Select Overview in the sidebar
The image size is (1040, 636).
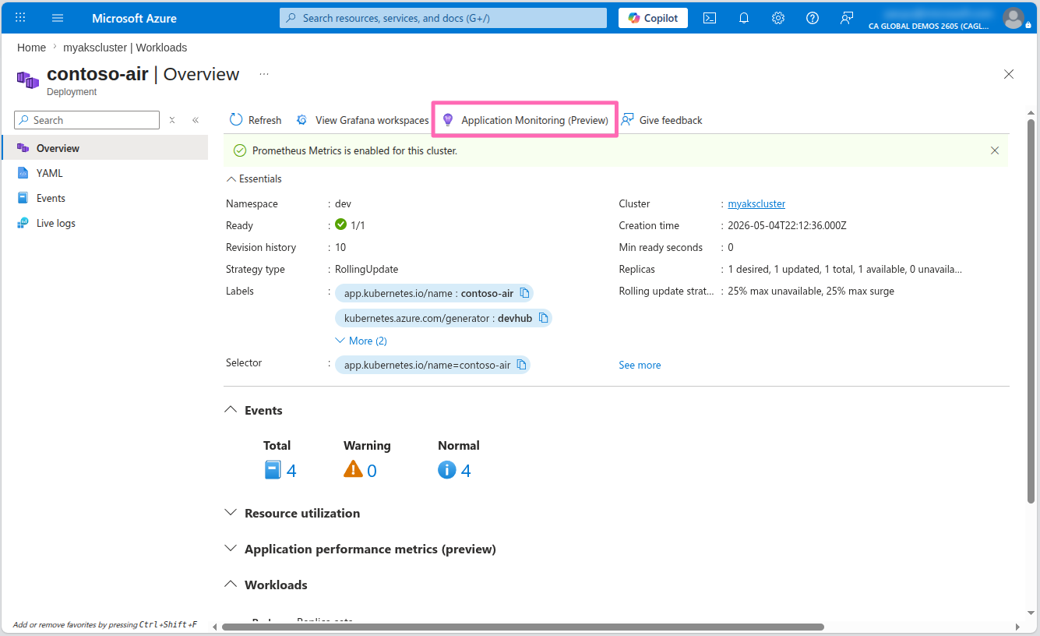click(x=105, y=148)
